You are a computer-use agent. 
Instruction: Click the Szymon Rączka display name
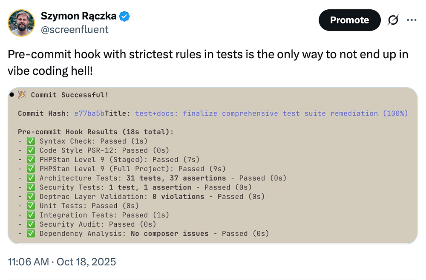point(79,17)
